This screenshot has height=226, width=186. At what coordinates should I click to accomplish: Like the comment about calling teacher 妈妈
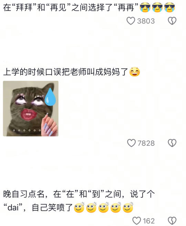131,143
